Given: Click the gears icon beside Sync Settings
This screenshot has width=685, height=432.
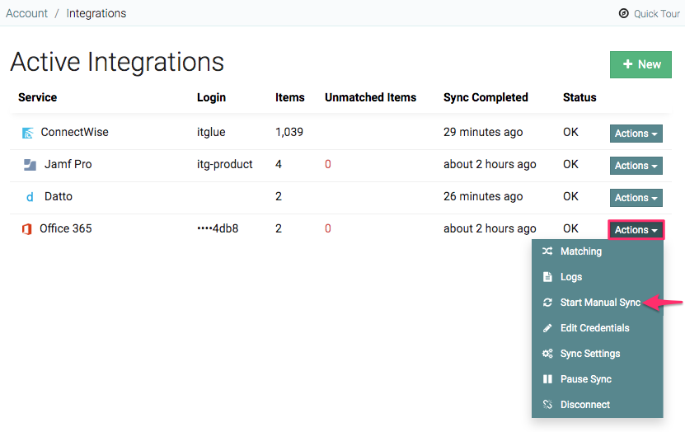Looking at the screenshot, I should 547,354.
